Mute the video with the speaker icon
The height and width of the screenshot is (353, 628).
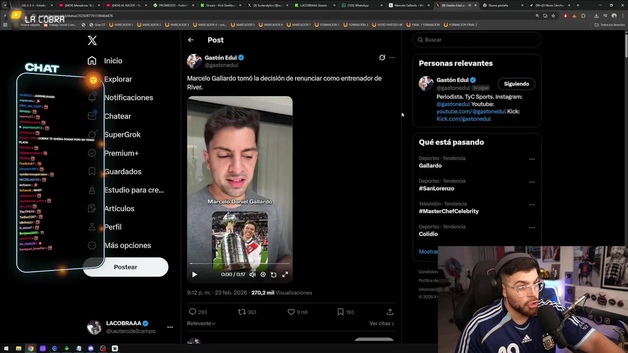[252, 275]
